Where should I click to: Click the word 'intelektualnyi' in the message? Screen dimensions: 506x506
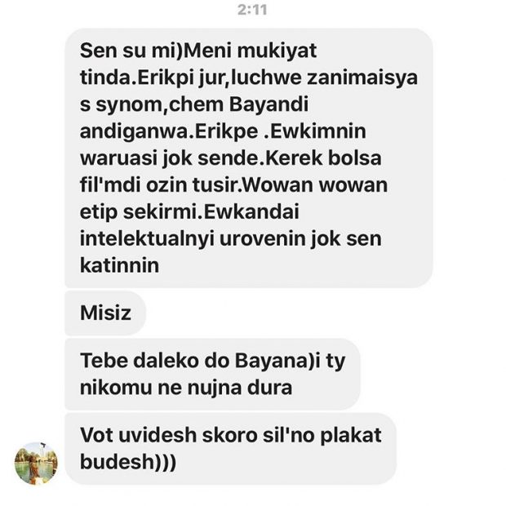[147, 239]
